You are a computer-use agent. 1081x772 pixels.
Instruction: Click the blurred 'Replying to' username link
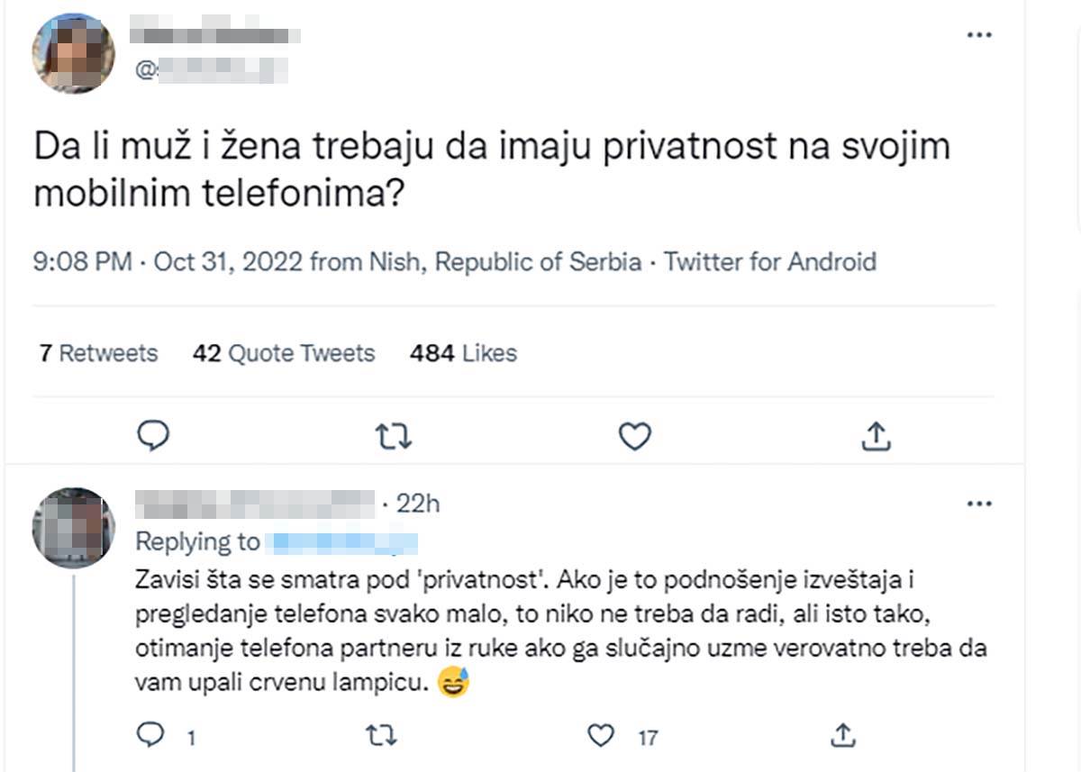pos(344,542)
